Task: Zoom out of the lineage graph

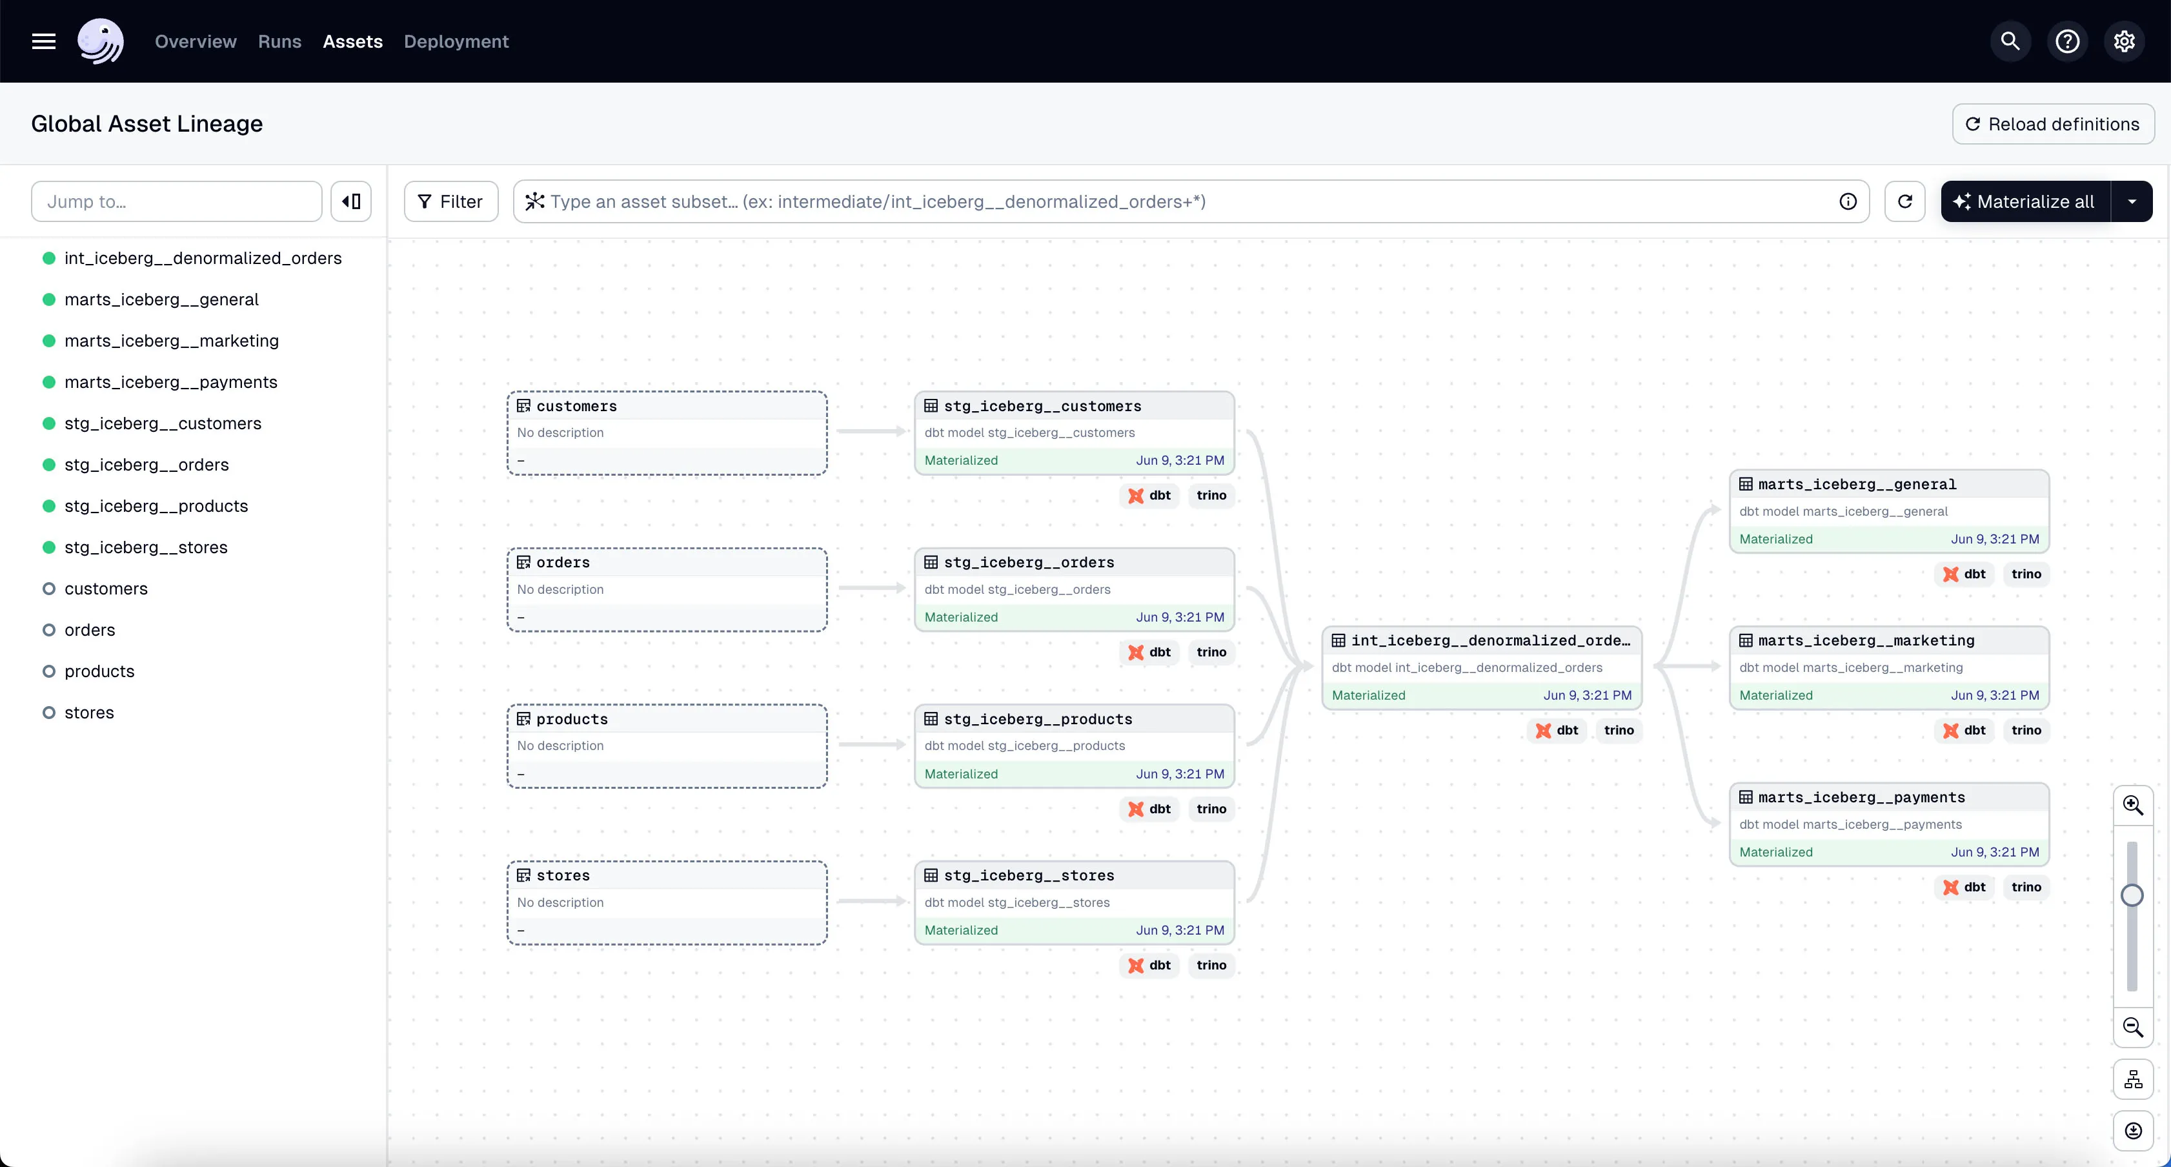Action: tap(2133, 1027)
